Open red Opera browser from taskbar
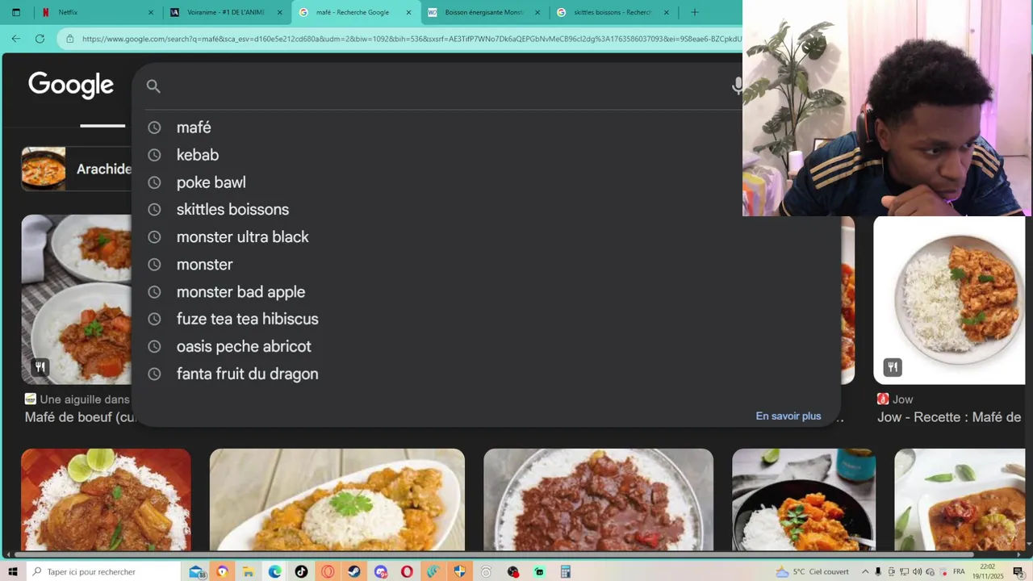 [x=407, y=571]
